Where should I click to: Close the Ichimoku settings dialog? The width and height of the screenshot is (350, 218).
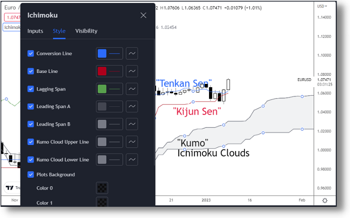(143, 15)
